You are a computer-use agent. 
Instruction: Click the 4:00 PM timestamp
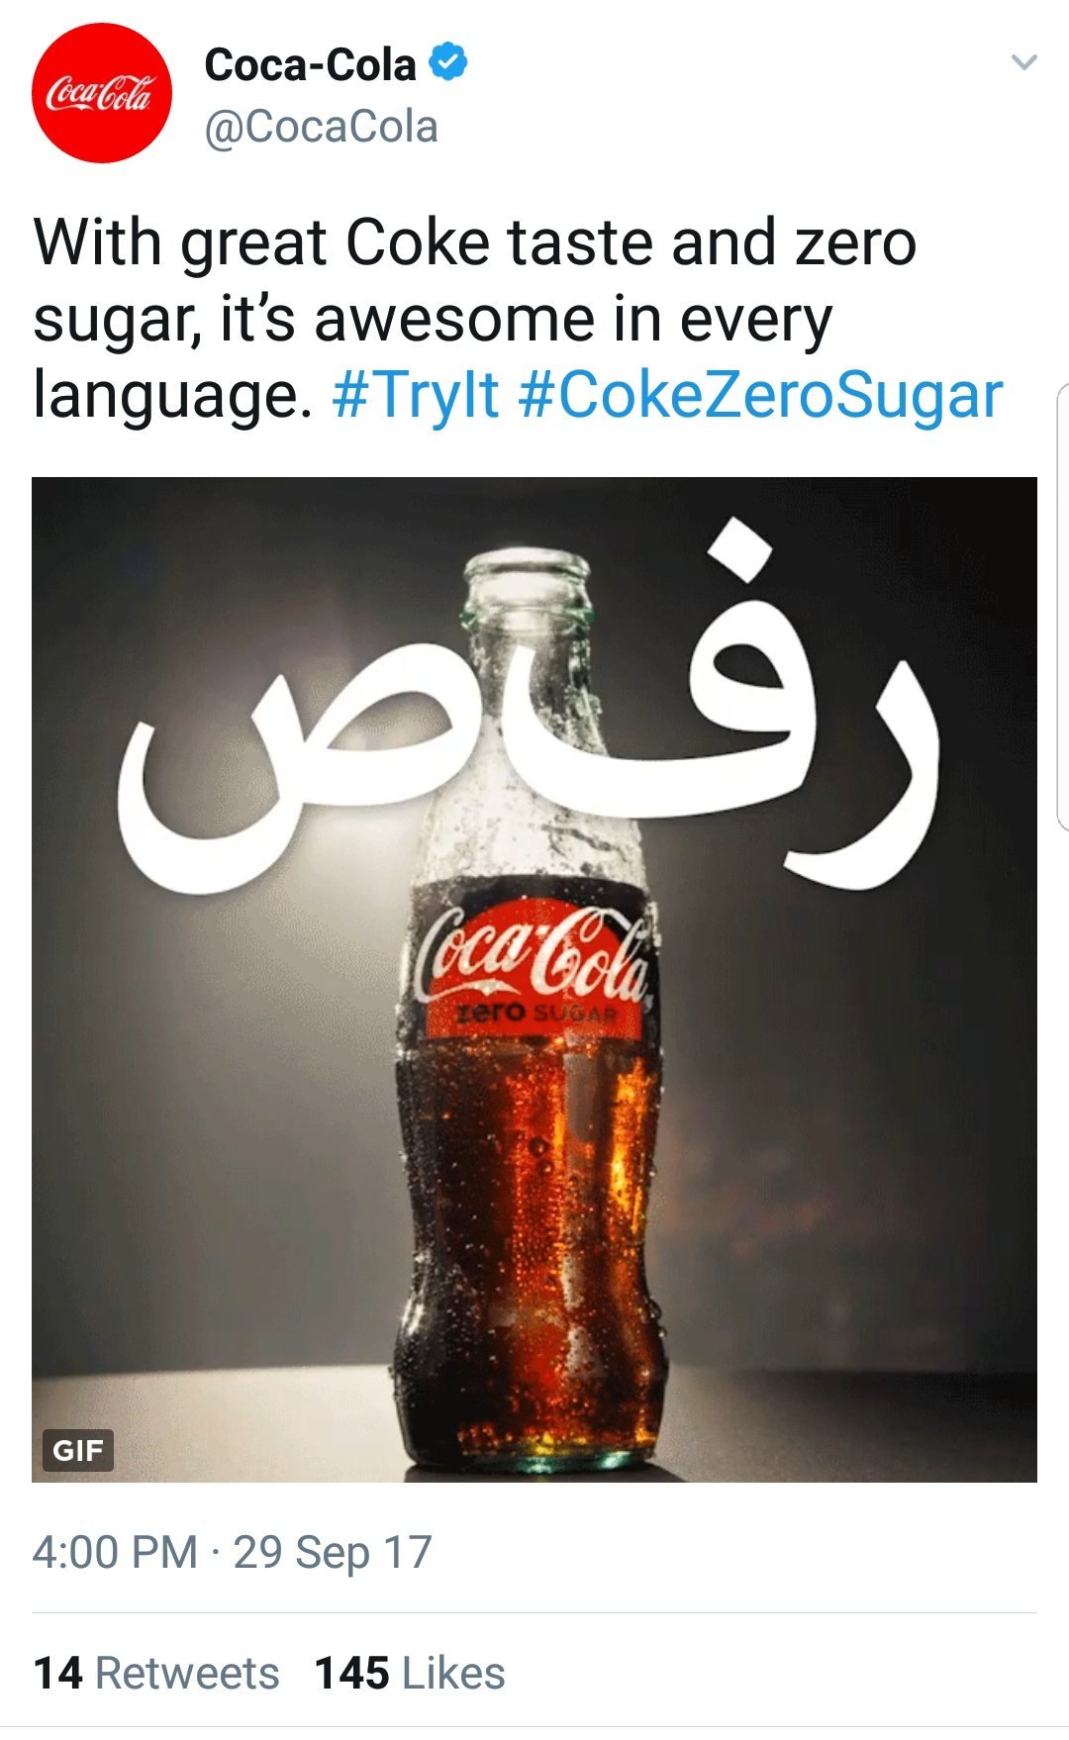115,1552
